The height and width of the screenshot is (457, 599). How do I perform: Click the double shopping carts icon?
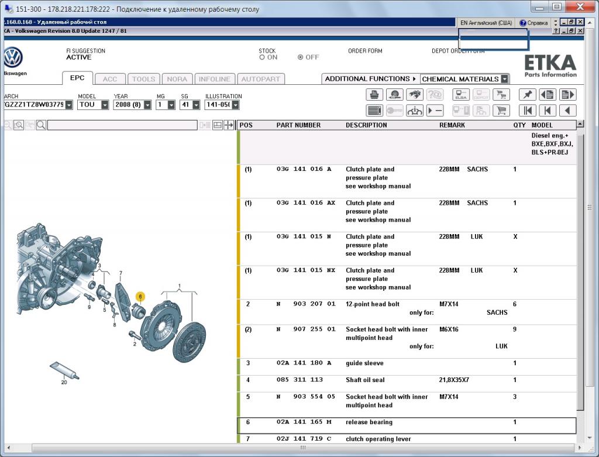tap(501, 94)
